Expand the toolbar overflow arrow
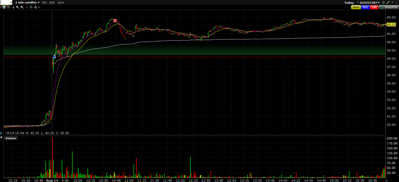 [x=39, y=7]
